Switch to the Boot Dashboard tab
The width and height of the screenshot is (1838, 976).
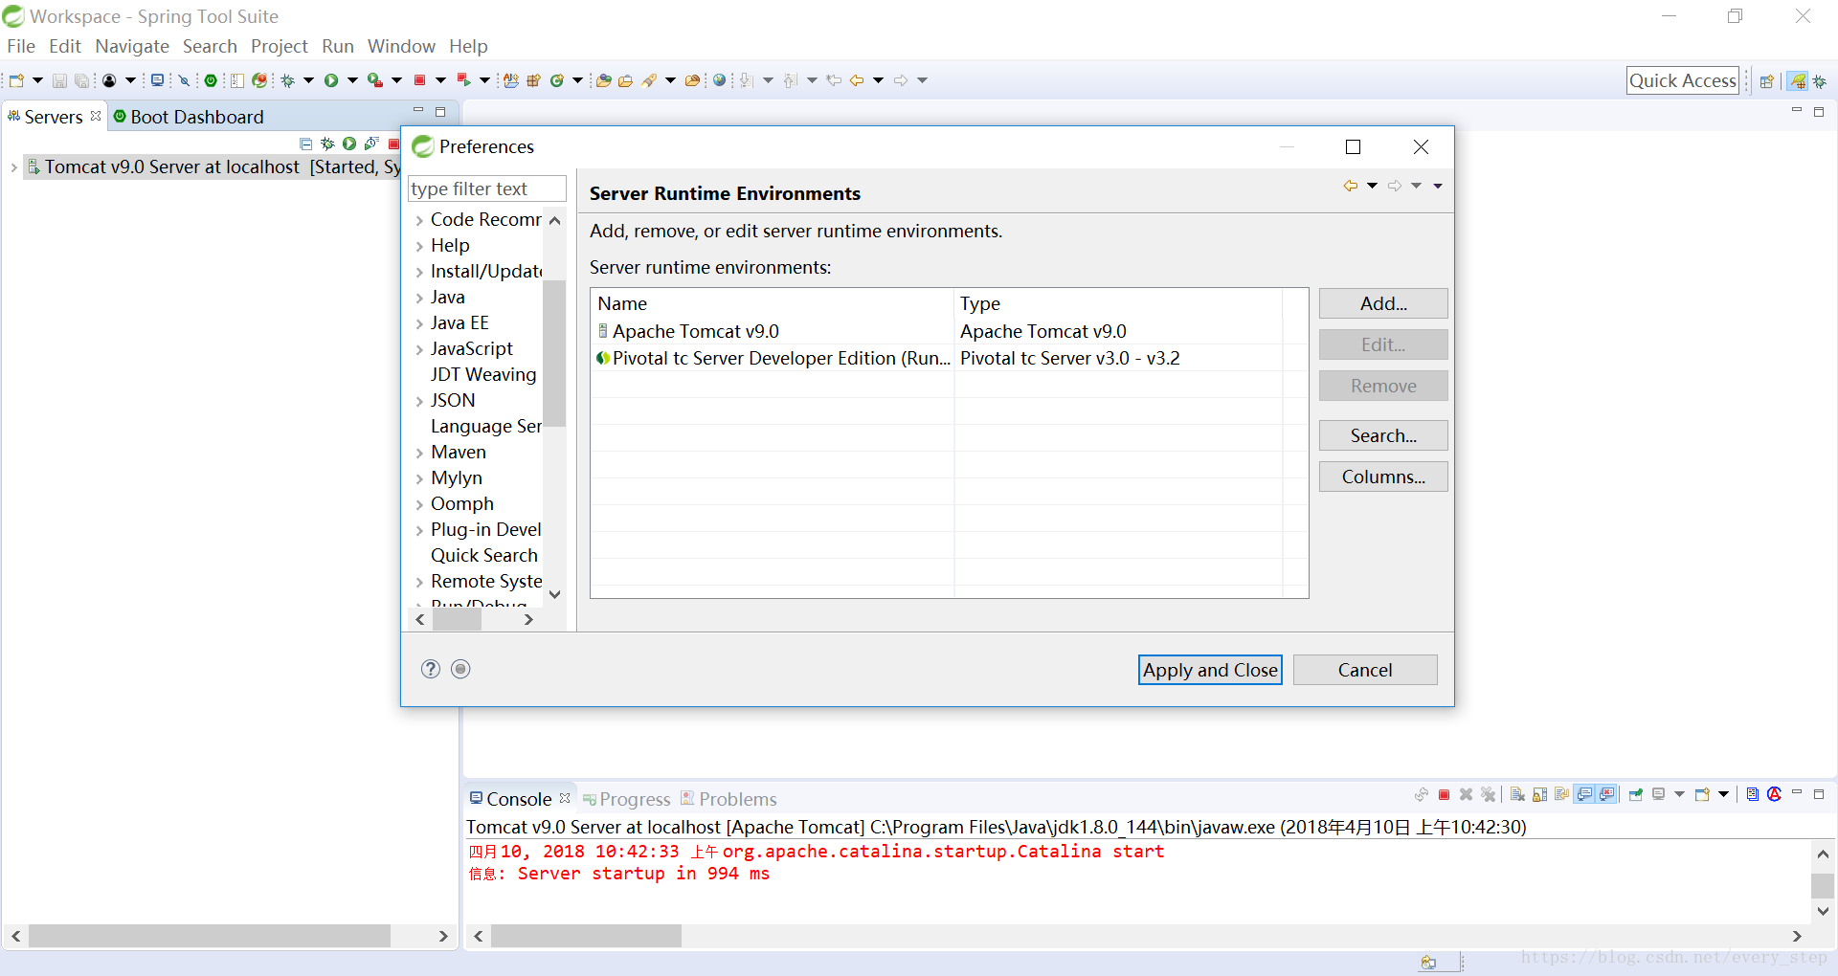click(x=188, y=117)
